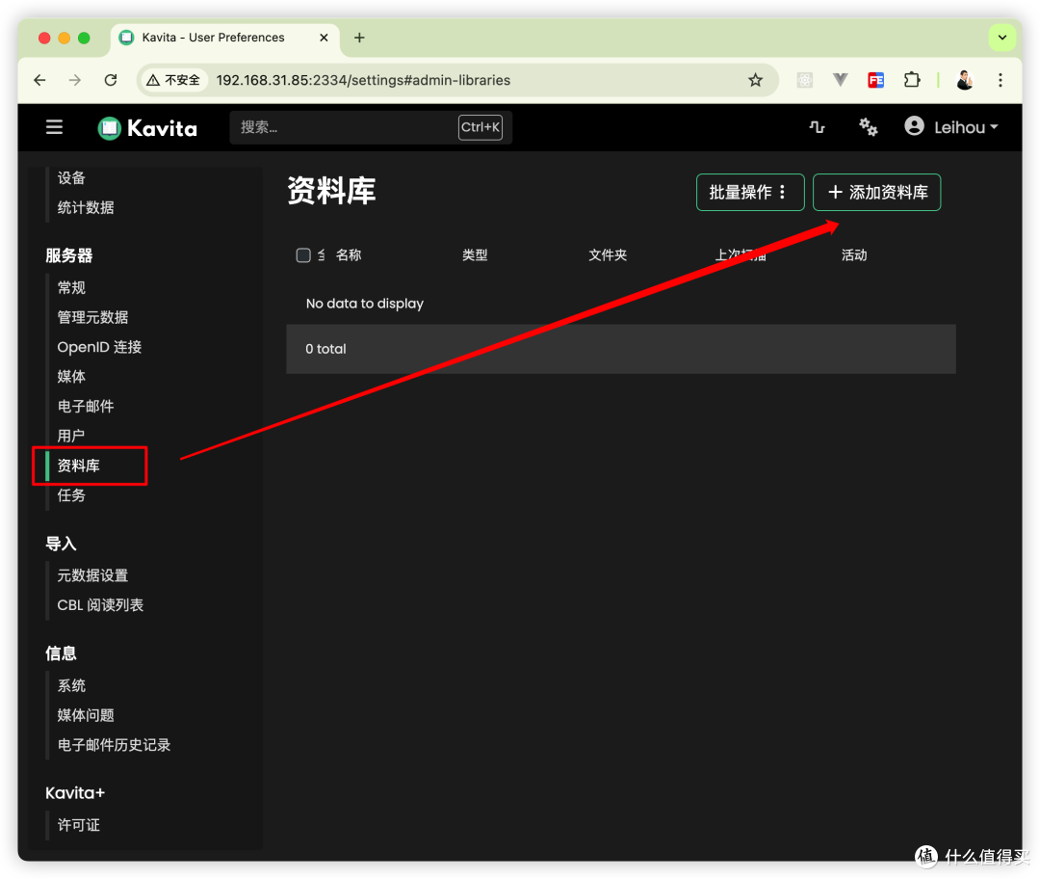Tick the select-all checkbox in table header

pyautogui.click(x=303, y=255)
